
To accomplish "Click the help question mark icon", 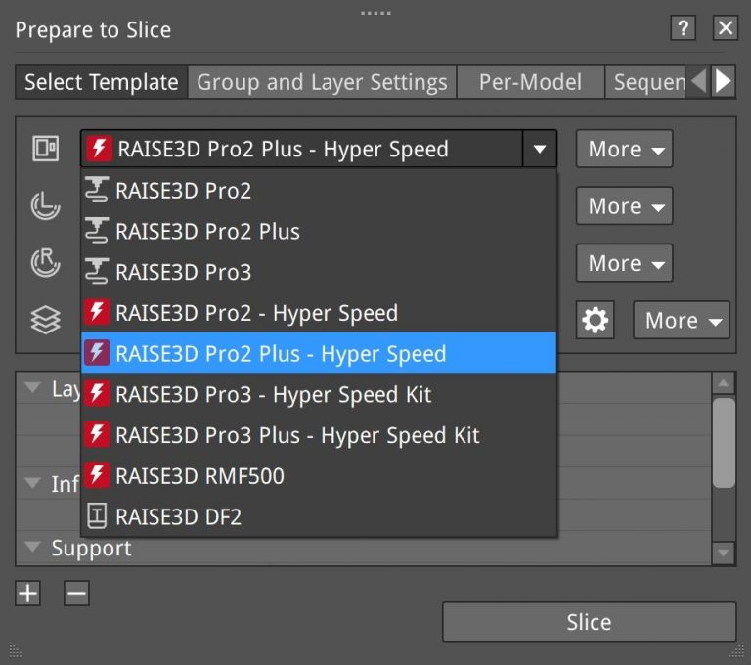I will (x=684, y=28).
